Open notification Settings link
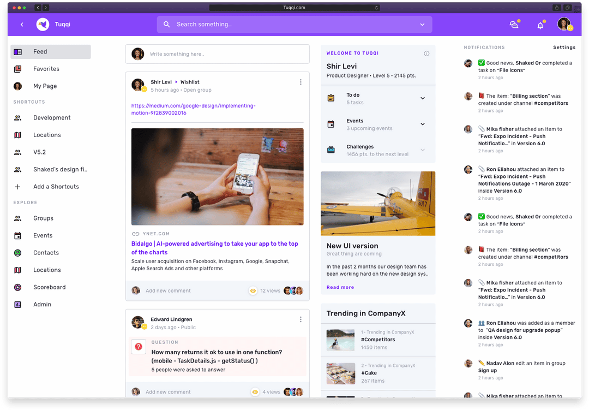Screen dimensions: 589x410 (x=564, y=47)
